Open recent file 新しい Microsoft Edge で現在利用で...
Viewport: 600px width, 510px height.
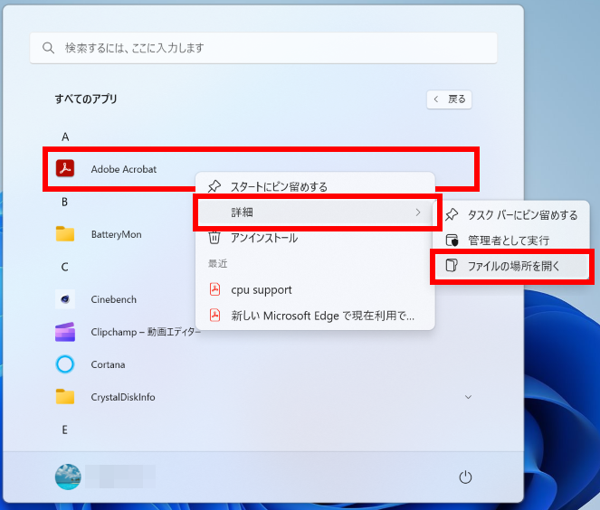point(315,316)
